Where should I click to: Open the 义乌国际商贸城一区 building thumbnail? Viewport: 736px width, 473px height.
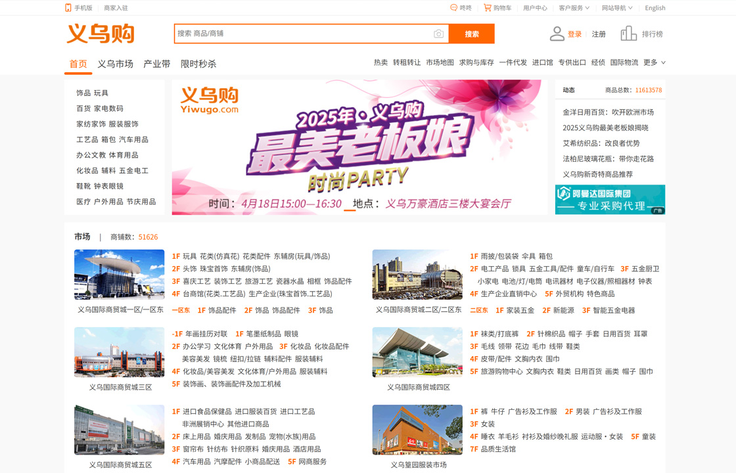pos(119,275)
